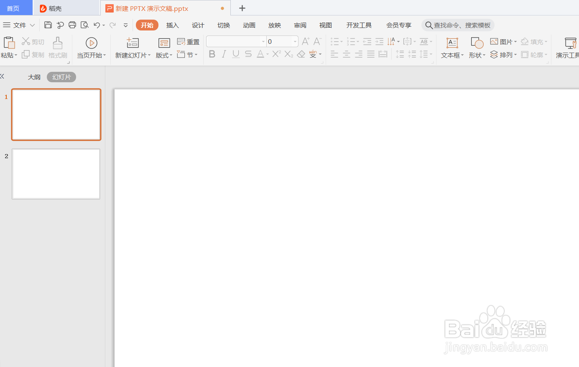Open the Design (设计) ribbon tab
The width and height of the screenshot is (579, 367).
198,25
